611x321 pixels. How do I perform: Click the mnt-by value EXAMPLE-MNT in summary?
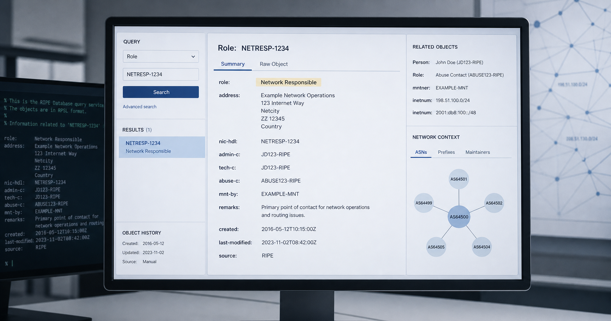pos(280,194)
